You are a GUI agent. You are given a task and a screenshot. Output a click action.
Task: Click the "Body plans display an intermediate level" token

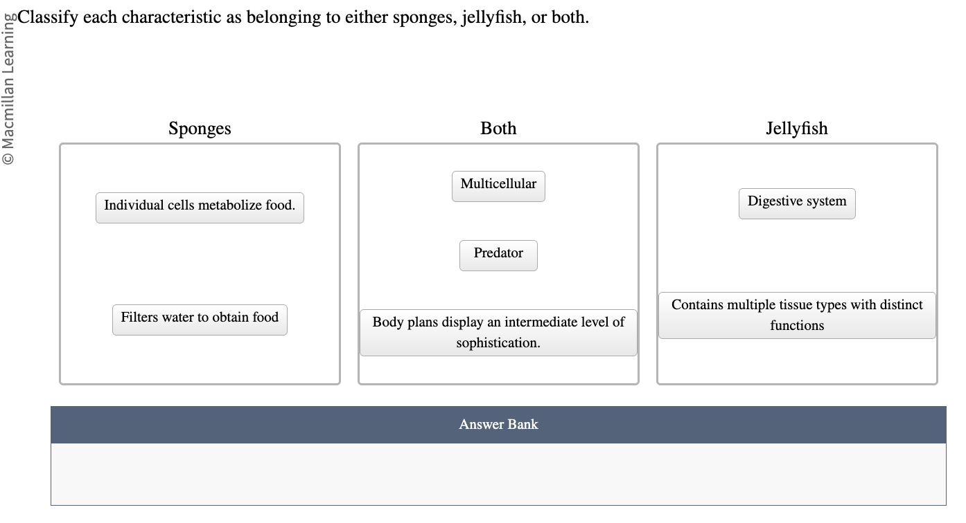(x=498, y=332)
